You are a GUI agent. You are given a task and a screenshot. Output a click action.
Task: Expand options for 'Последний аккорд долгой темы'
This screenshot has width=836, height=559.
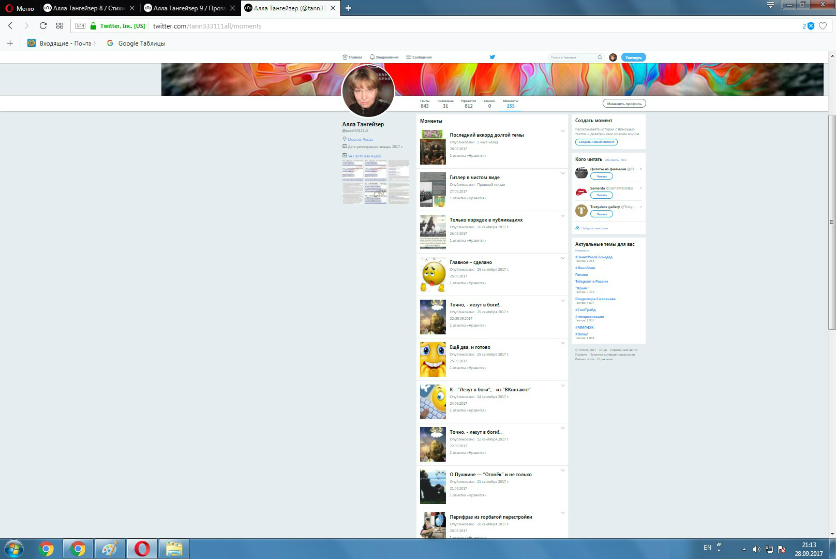pyautogui.click(x=563, y=131)
